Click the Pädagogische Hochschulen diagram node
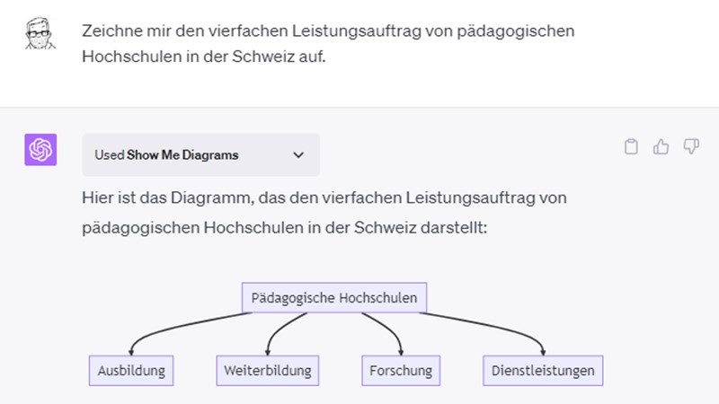 [x=334, y=298]
